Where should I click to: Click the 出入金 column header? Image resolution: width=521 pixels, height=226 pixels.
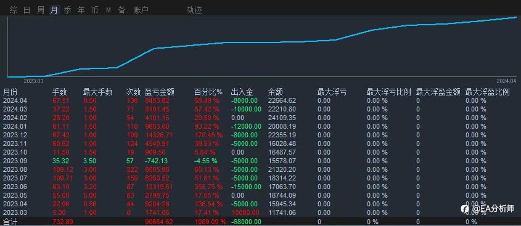click(242, 92)
